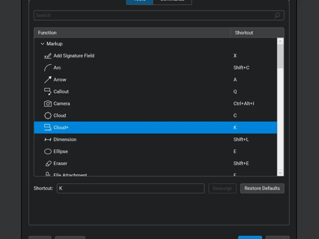
Task: Switch to the Commands tab
Action: coord(172,1)
